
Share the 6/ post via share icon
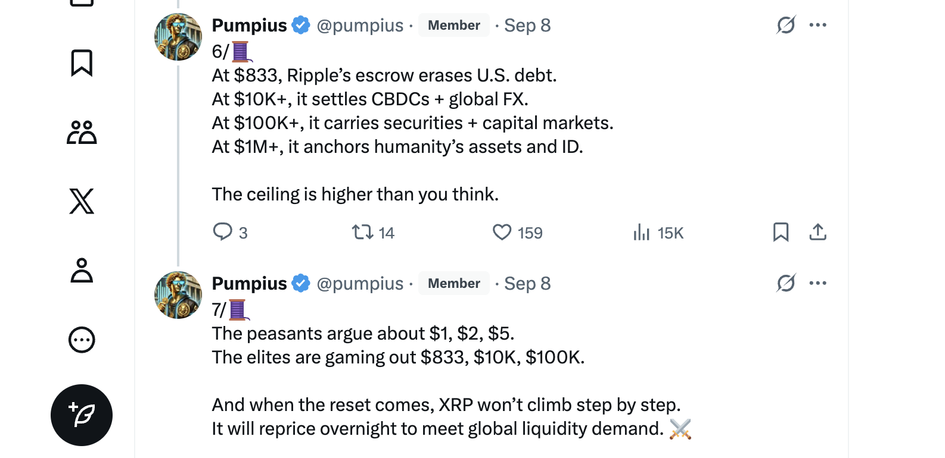818,232
